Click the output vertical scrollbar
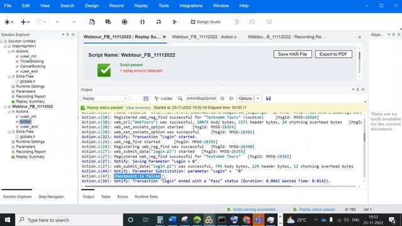The width and height of the screenshot is (402, 226). [364, 137]
